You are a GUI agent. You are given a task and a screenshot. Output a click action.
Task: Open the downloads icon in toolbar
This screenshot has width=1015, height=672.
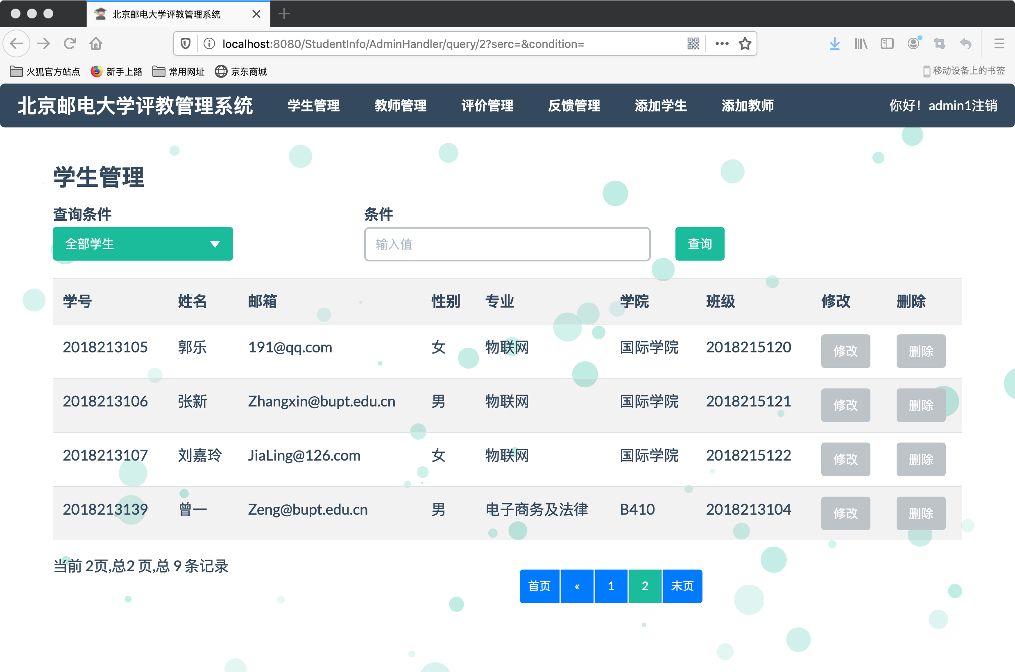(834, 43)
